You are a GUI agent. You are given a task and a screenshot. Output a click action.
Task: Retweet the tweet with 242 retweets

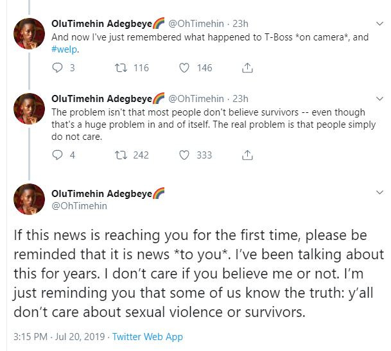[x=120, y=155]
